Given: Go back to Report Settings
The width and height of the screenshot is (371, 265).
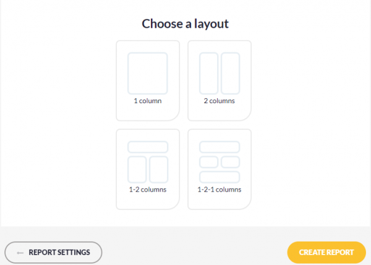Looking at the screenshot, I should [x=53, y=252].
